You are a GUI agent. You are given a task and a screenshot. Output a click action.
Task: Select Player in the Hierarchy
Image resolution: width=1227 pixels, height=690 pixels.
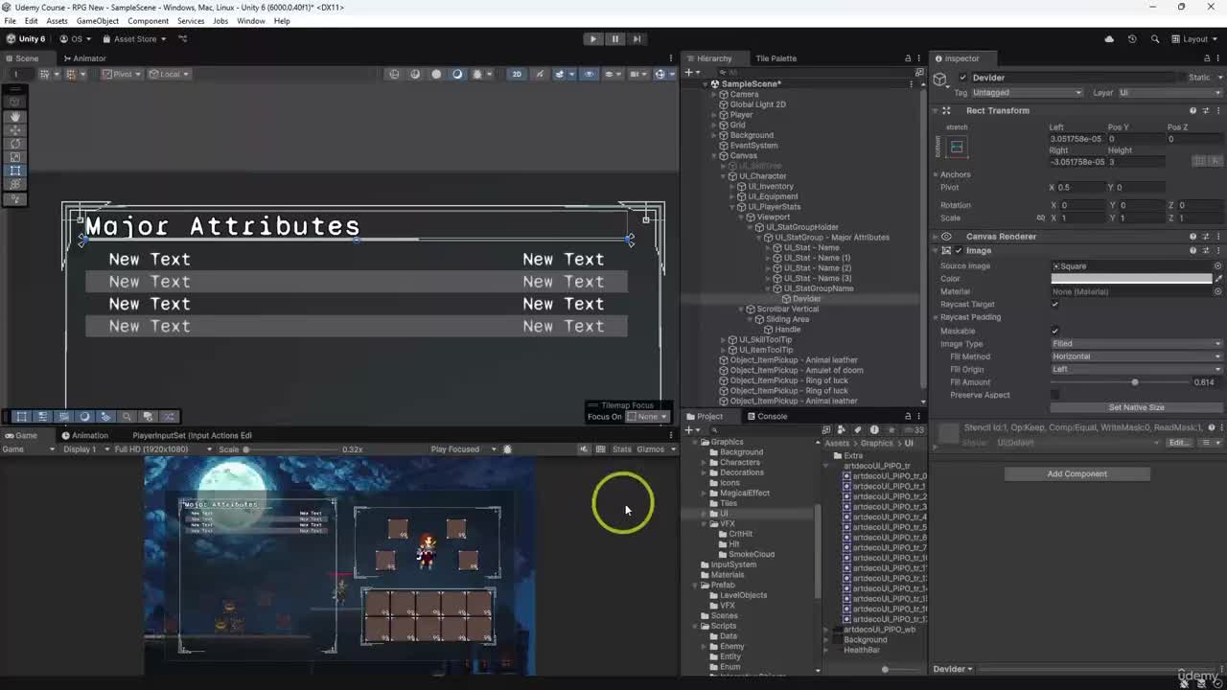pyautogui.click(x=741, y=115)
